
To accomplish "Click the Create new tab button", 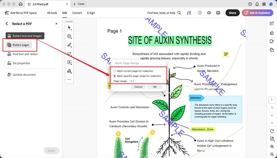I will pos(79,4).
